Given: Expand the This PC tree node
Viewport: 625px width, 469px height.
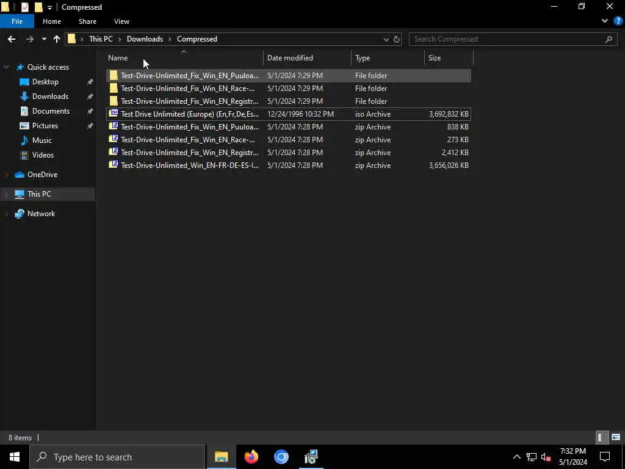Looking at the screenshot, I should coord(6,194).
